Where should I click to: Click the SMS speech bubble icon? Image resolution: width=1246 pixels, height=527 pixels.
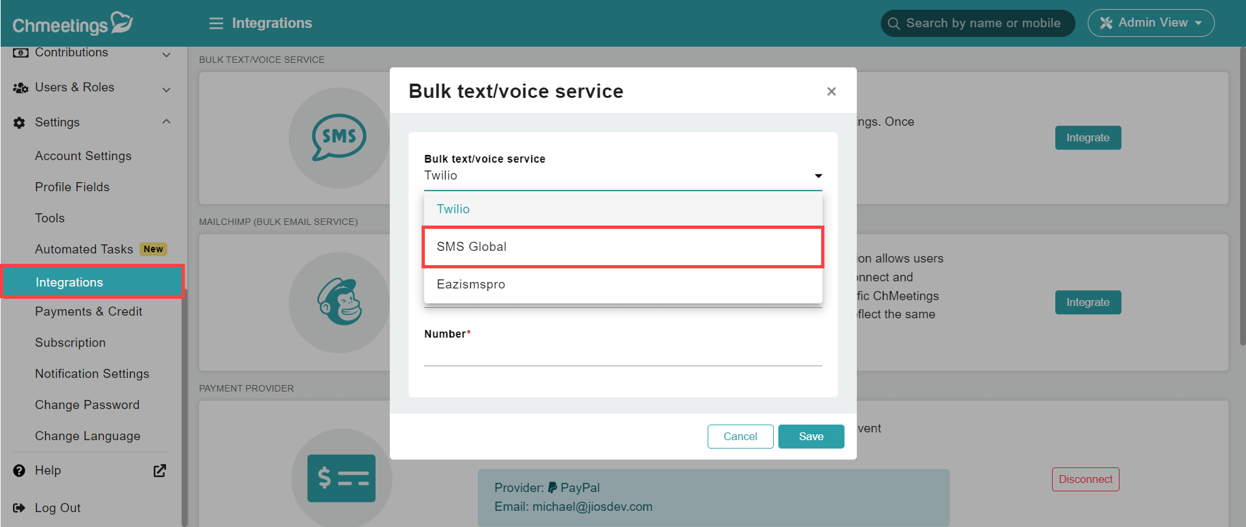[339, 137]
